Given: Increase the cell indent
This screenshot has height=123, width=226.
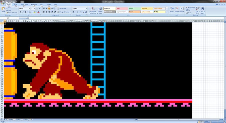Looking at the screenshot, I should click(x=55, y=12).
